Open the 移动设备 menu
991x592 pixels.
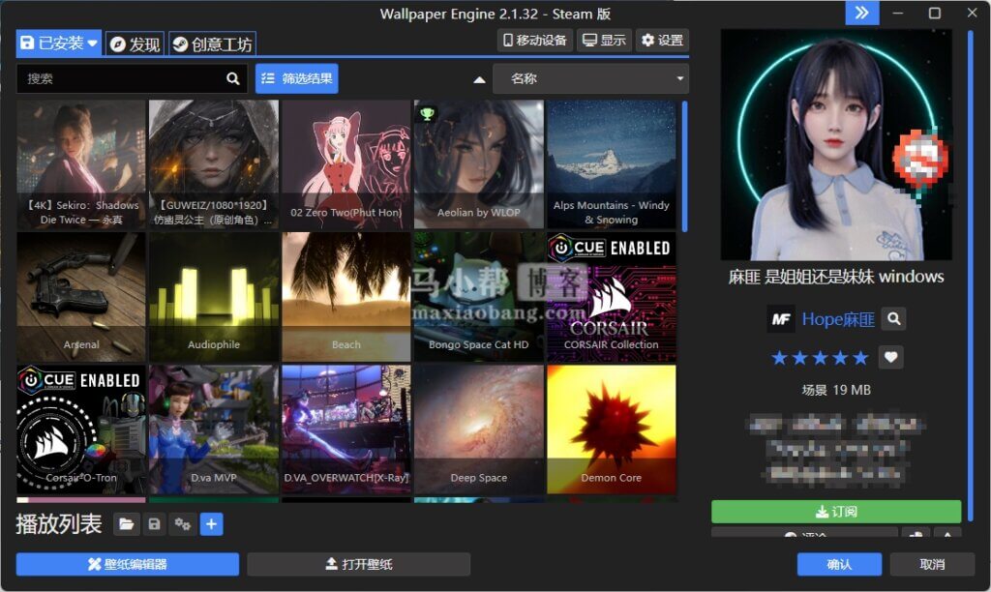[535, 41]
